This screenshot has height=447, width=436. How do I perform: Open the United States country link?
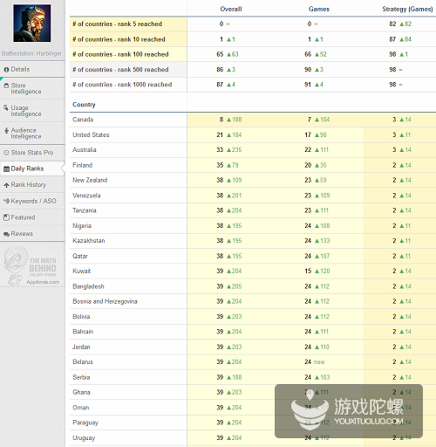[x=91, y=134]
